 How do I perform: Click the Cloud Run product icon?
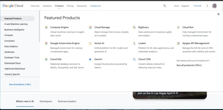(178, 27)
